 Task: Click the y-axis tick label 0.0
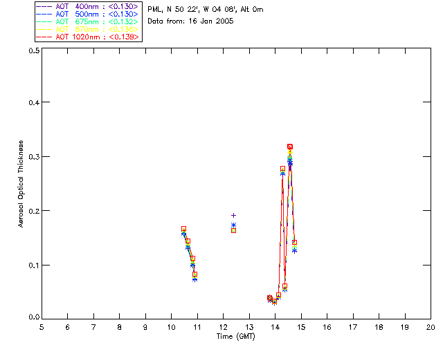tap(34, 317)
